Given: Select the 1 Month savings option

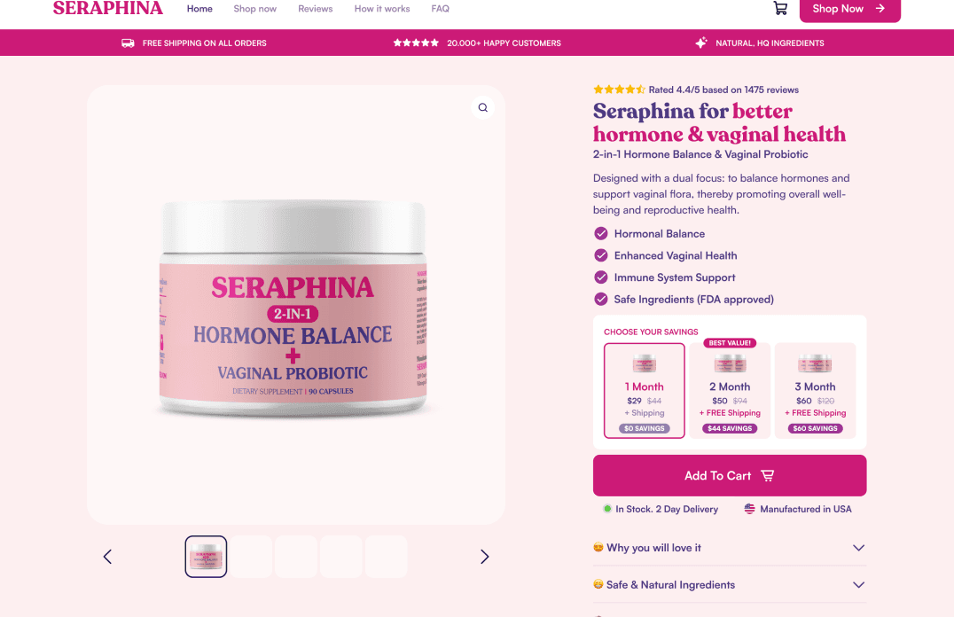Looking at the screenshot, I should 645,391.
